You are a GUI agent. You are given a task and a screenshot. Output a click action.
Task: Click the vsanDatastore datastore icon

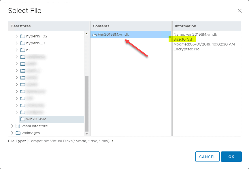(x=18, y=126)
